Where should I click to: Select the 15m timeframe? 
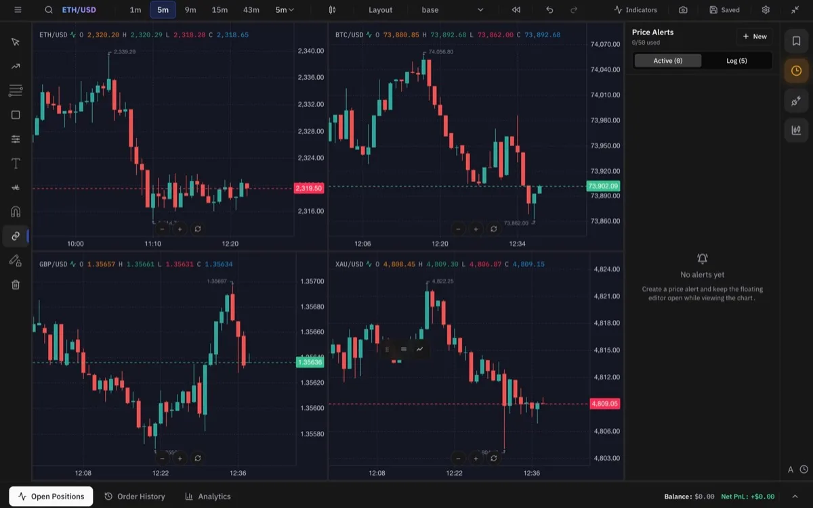point(220,10)
